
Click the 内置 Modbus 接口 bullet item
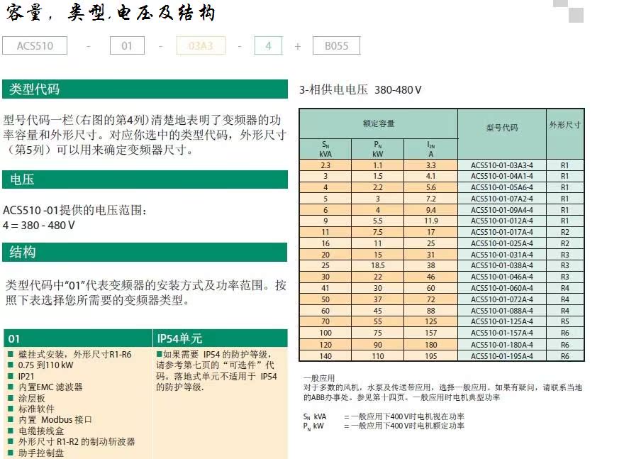coord(50,419)
